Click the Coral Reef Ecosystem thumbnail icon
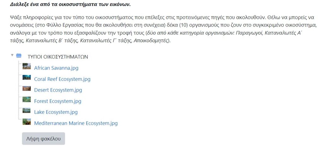 [x=26, y=78]
